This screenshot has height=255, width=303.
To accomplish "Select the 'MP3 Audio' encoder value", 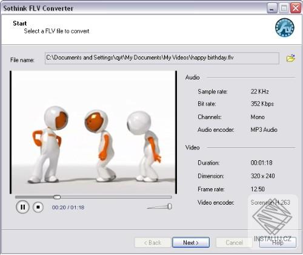I will (264, 129).
